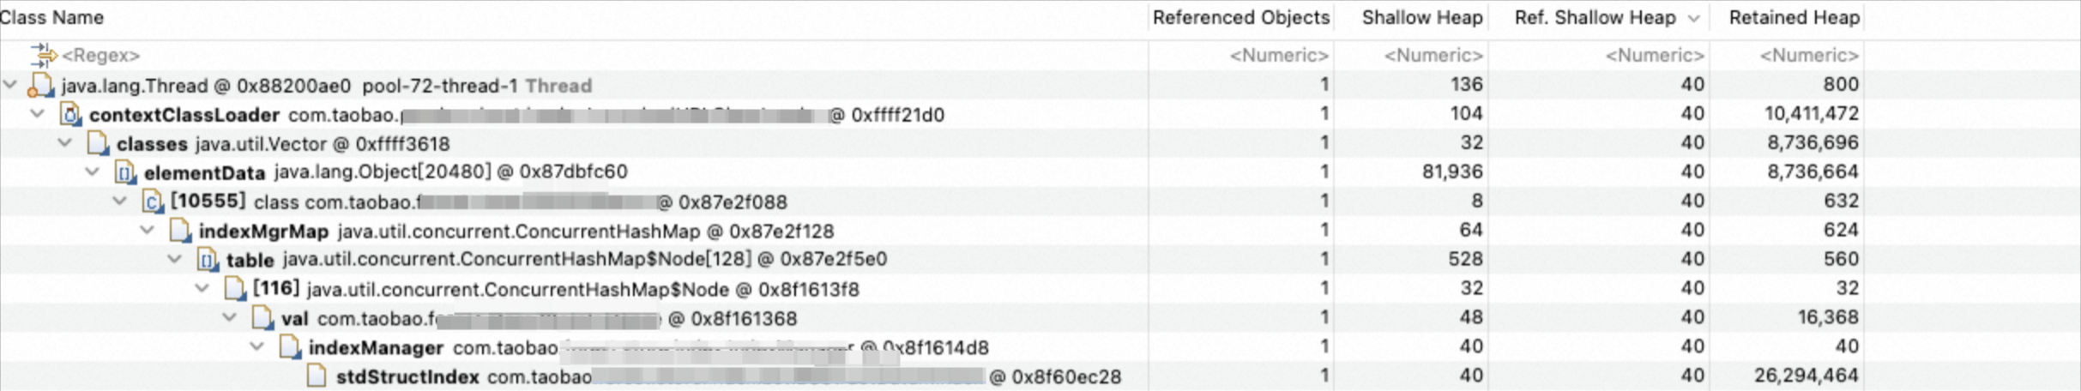Select the stdStructIndex object icon

pyautogui.click(x=317, y=376)
